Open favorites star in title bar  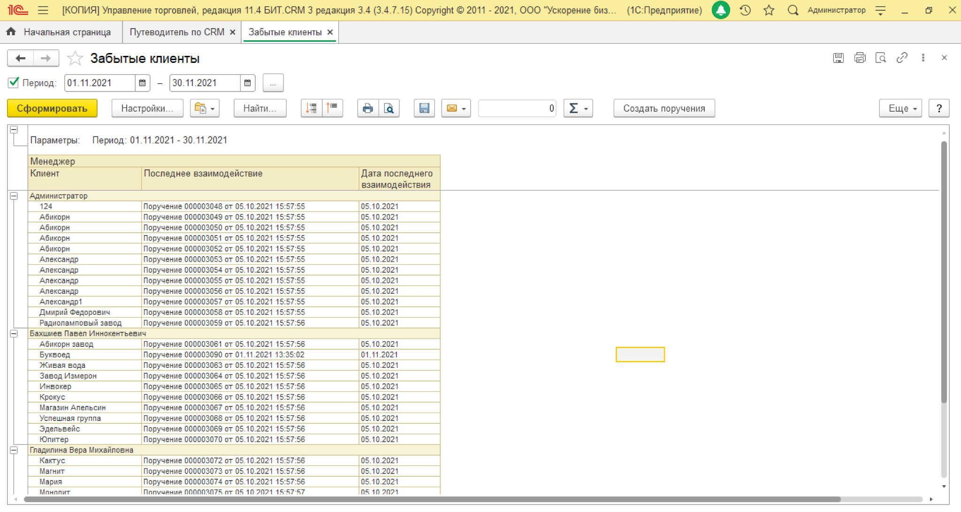point(769,10)
